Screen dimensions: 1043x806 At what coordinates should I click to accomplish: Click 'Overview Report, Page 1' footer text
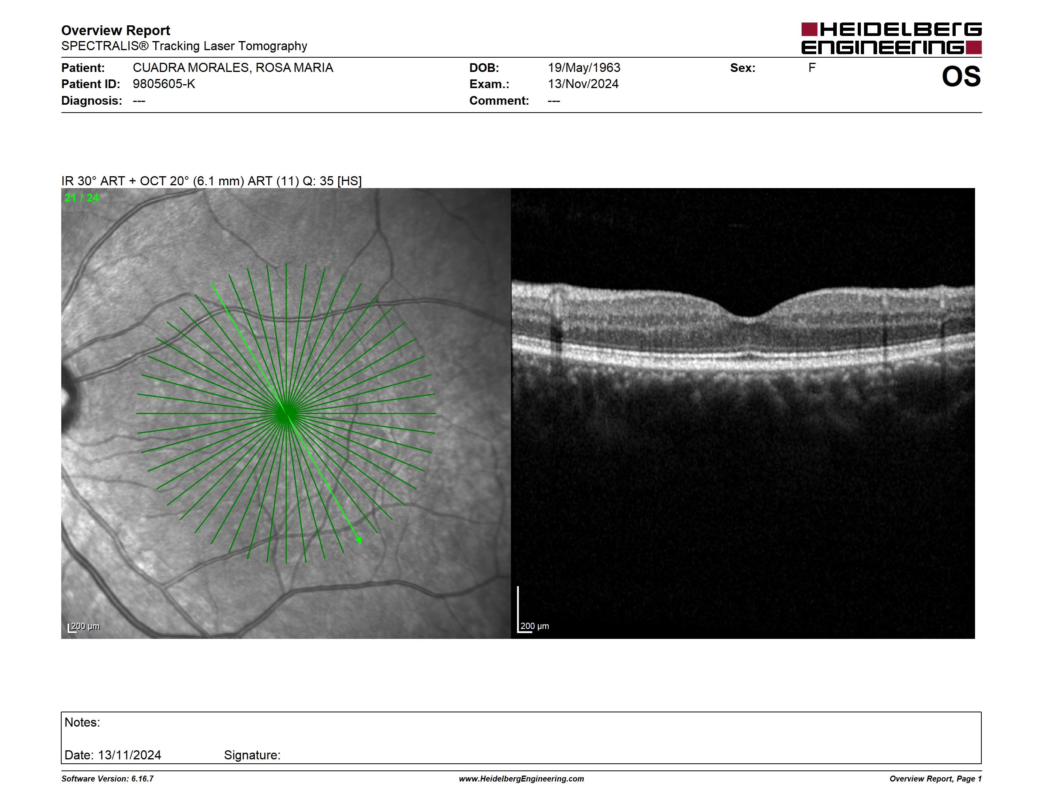click(x=936, y=779)
